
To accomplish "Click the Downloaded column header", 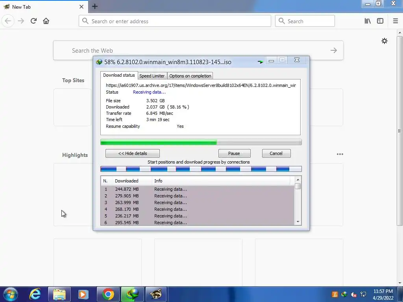I will tap(132, 181).
